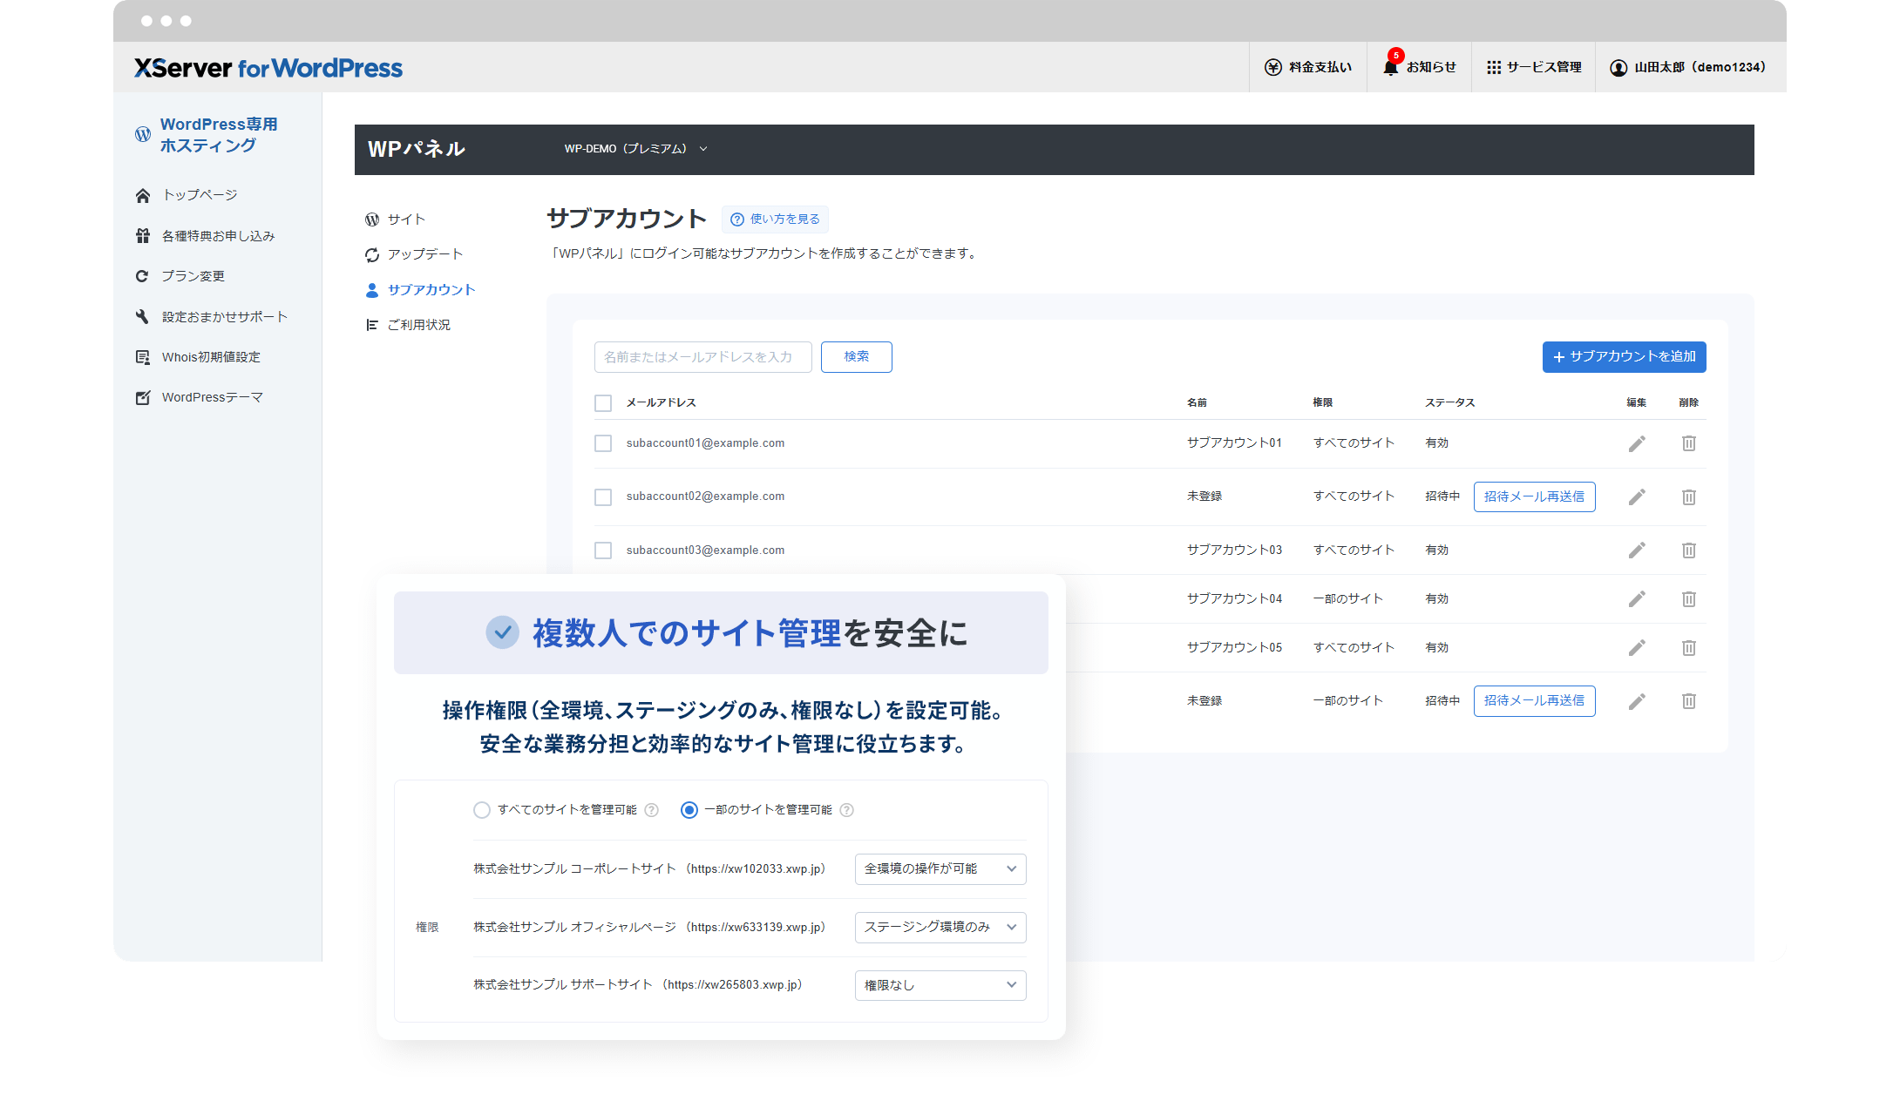Open the サービス管理 grid icon
The height and width of the screenshot is (1101, 1900).
(1494, 67)
